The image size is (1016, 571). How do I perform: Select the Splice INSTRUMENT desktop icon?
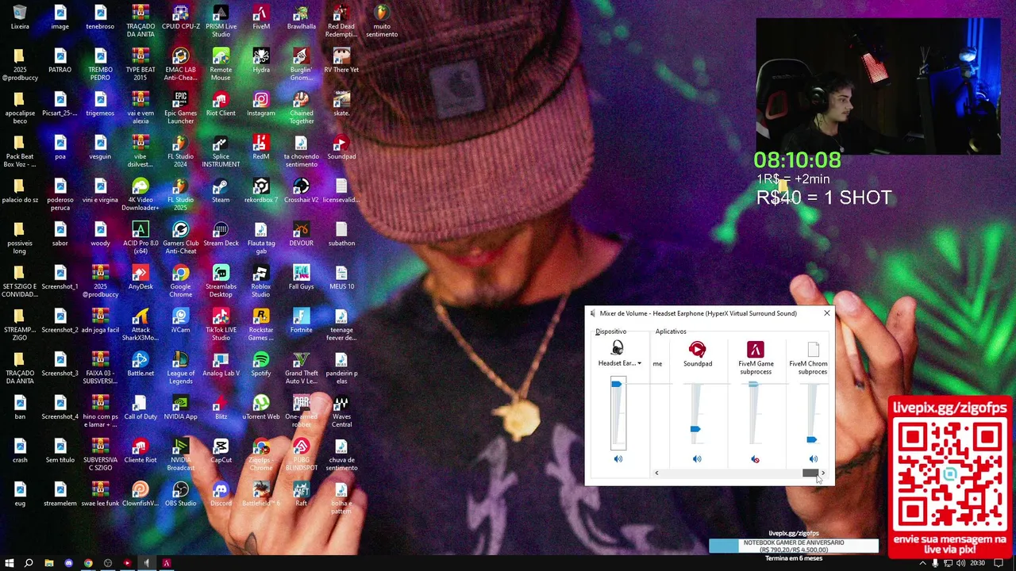coord(221,151)
